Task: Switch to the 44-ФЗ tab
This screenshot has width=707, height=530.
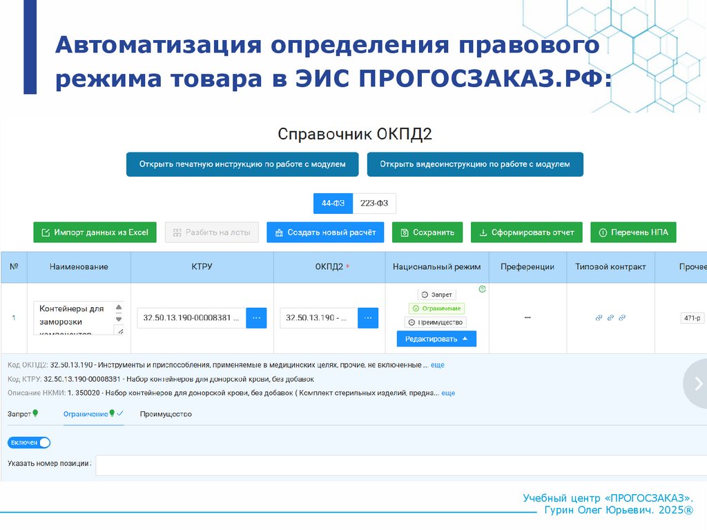Action: [x=333, y=204]
